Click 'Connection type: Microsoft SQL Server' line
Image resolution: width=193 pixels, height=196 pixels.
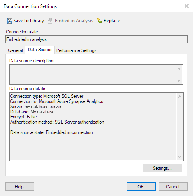(x=47, y=96)
